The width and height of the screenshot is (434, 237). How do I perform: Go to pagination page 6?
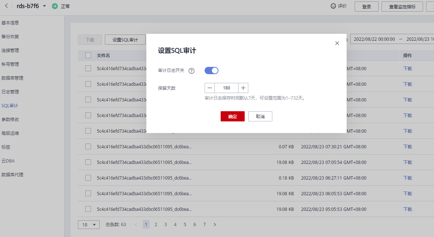194,225
